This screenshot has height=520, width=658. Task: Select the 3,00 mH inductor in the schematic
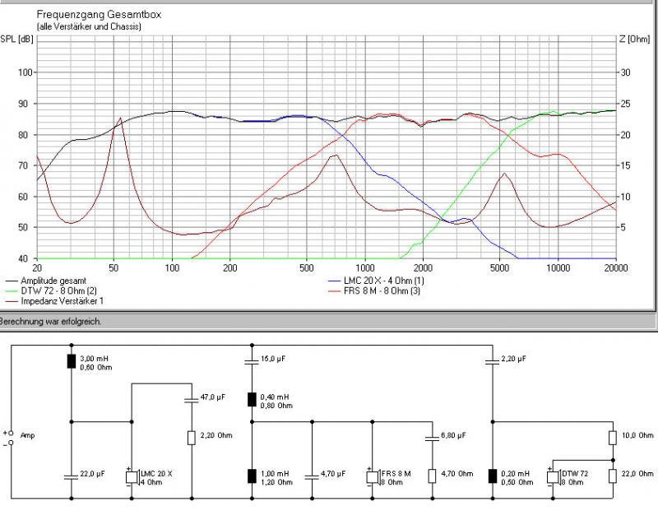pyautogui.click(x=72, y=361)
